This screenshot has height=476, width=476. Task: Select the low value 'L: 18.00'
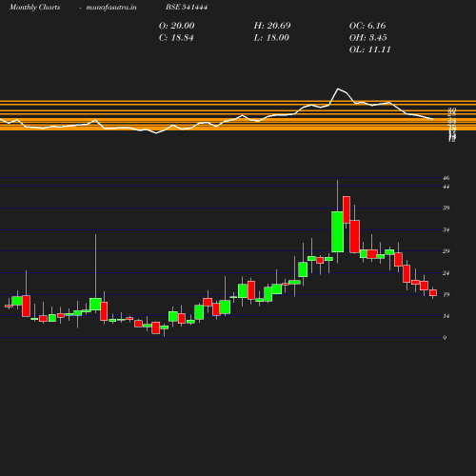click(x=271, y=38)
